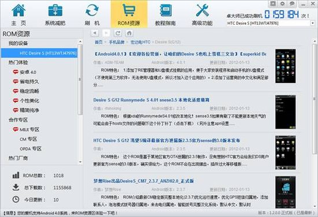Click the CM7 ROM screenshot thumbnail
This screenshot has height=217, width=318.
point(286,192)
